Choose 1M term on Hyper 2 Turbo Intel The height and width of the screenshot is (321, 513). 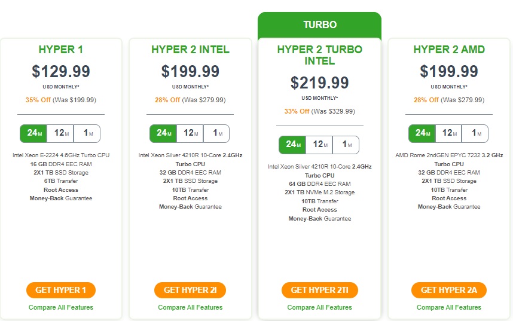click(346, 145)
